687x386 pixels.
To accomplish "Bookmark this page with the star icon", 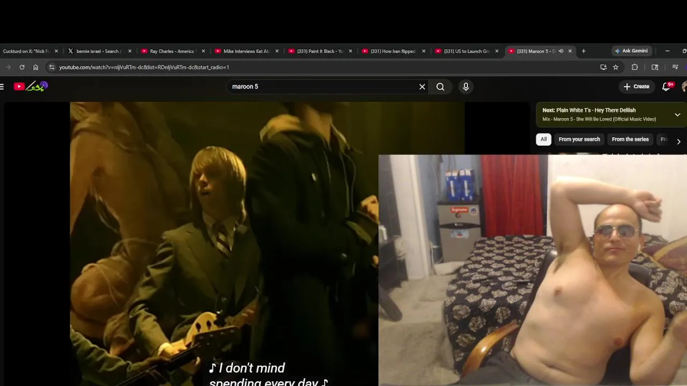I will click(616, 67).
